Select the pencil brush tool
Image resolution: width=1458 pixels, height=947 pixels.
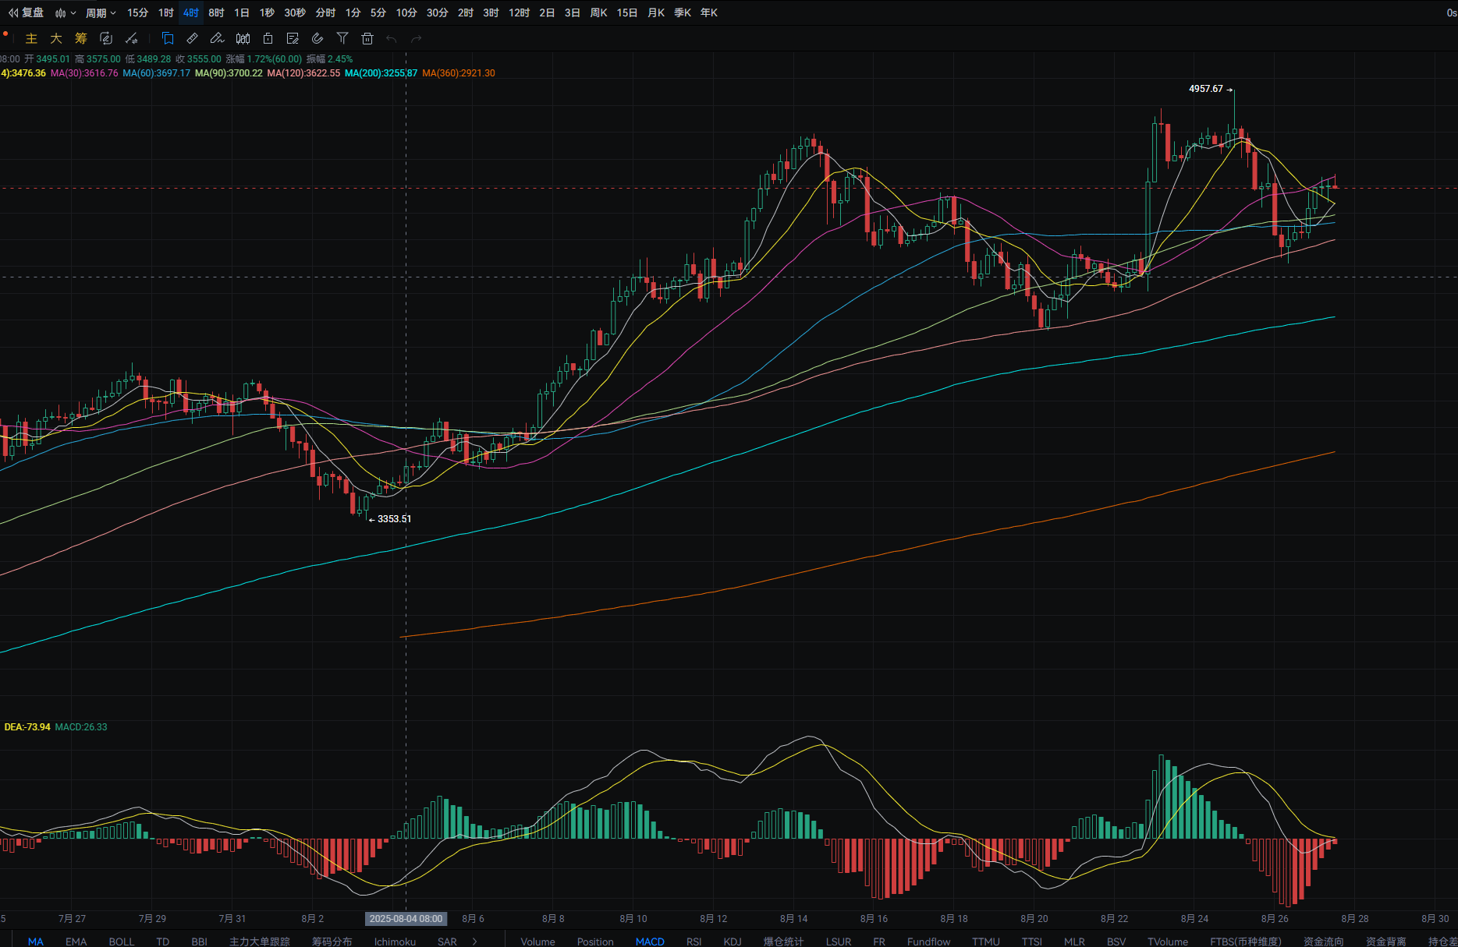[x=218, y=38]
